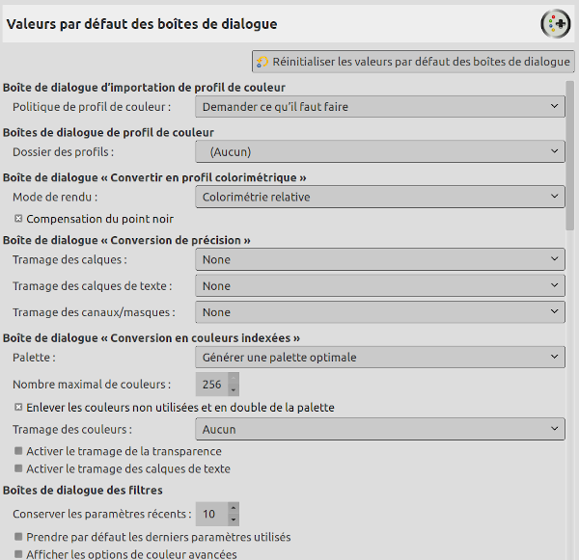Increase Nombre maximal de couleurs value

point(234,378)
